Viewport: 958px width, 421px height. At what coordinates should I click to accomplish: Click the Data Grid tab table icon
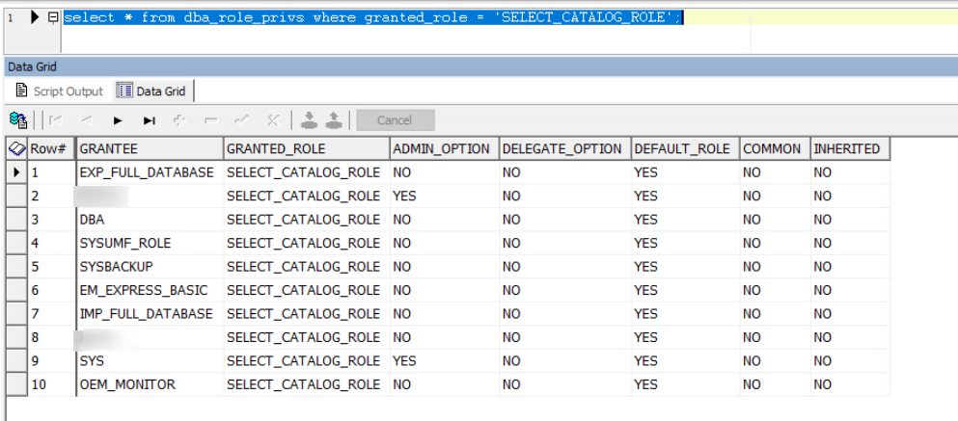124,91
